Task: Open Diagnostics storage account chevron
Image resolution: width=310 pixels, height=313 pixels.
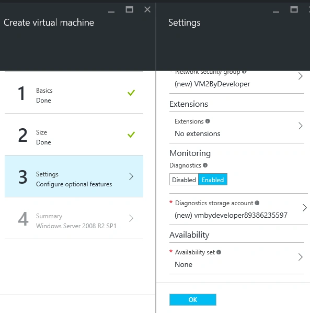Action: (305, 208)
